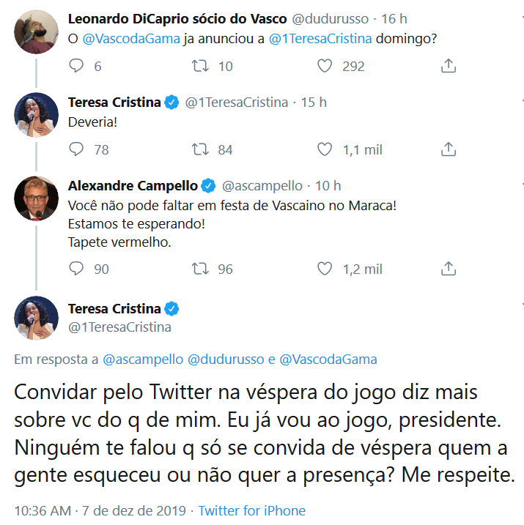This screenshot has width=524, height=525.
Task: Open Alexandre Campello's profile picture
Action: 36,197
